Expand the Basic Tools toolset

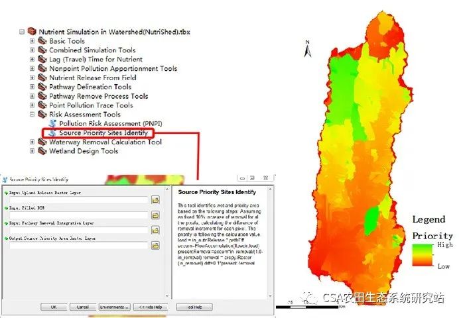coord(33,41)
